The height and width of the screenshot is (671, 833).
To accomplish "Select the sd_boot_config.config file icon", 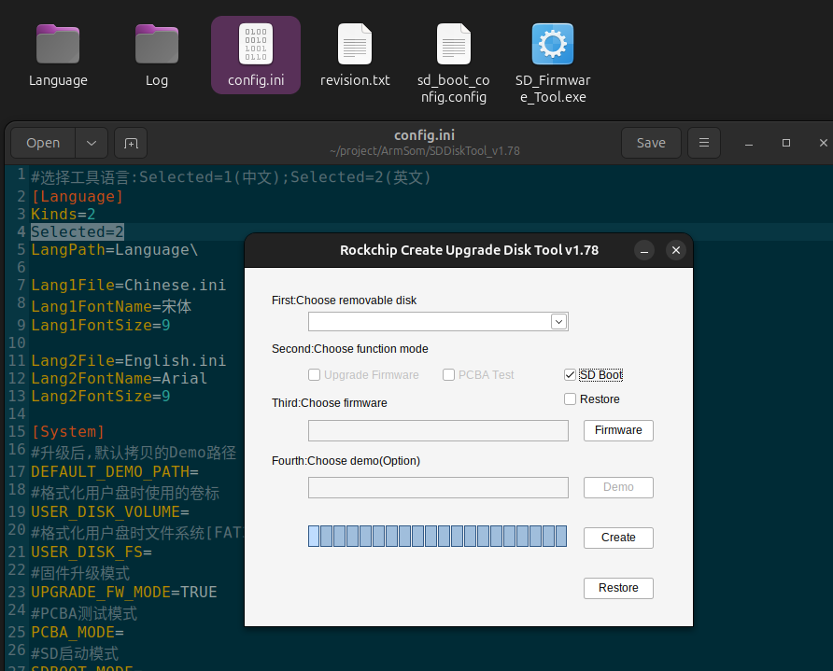I will 453,45.
